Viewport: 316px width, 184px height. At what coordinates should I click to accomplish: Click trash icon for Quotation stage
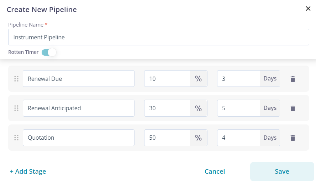coord(293,138)
